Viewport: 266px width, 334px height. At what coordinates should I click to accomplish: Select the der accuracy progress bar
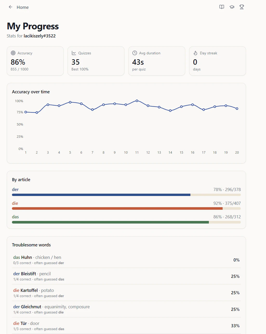click(126, 195)
